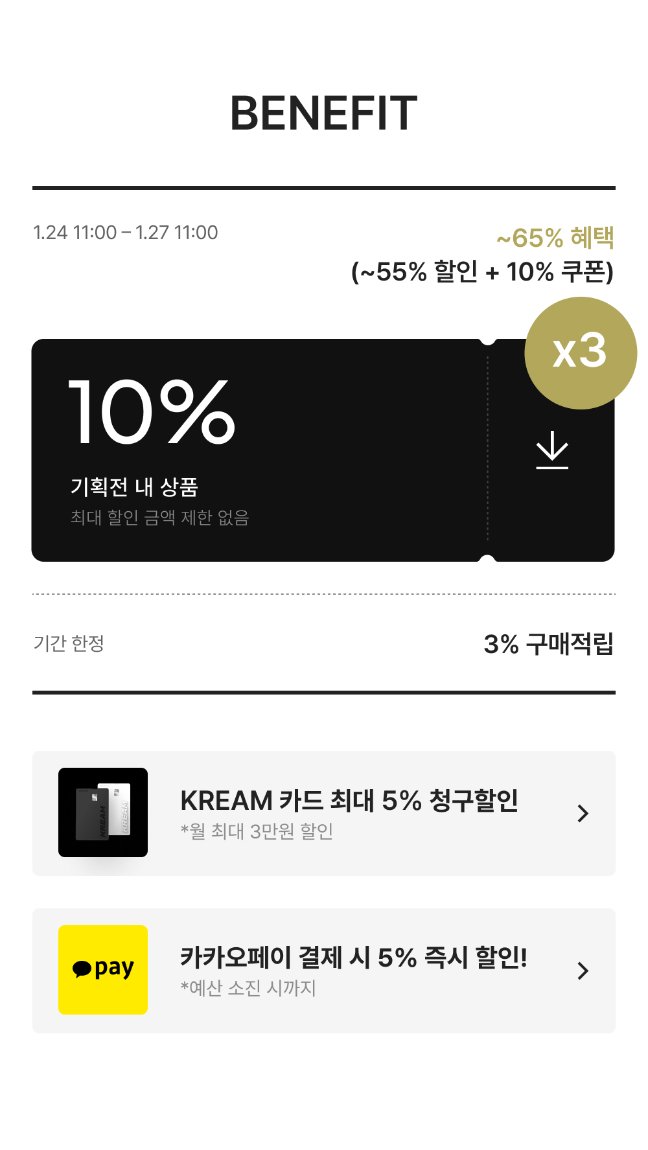Tap the 기획전 내 상품 coupon label
The image size is (648, 1150).
pyautogui.click(x=134, y=487)
